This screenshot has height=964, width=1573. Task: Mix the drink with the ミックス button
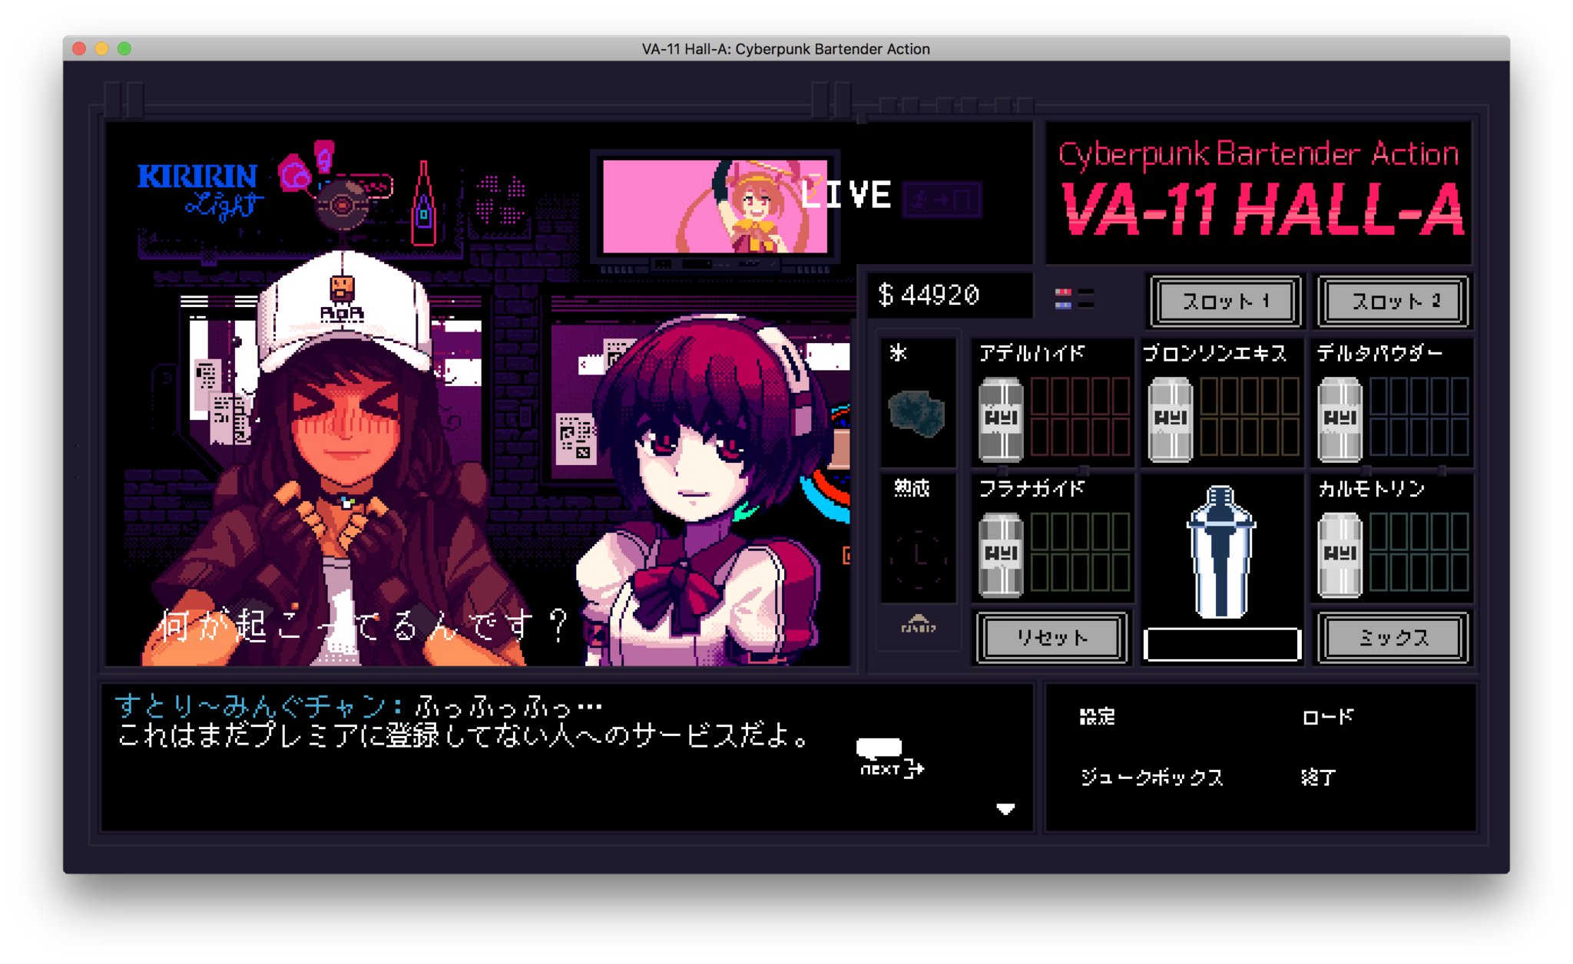tap(1393, 637)
